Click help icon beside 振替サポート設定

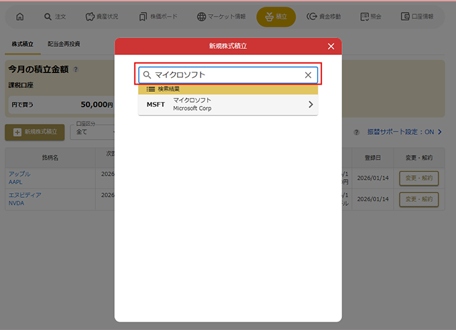(x=356, y=132)
